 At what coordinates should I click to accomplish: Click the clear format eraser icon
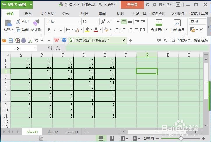pos(106,29)
